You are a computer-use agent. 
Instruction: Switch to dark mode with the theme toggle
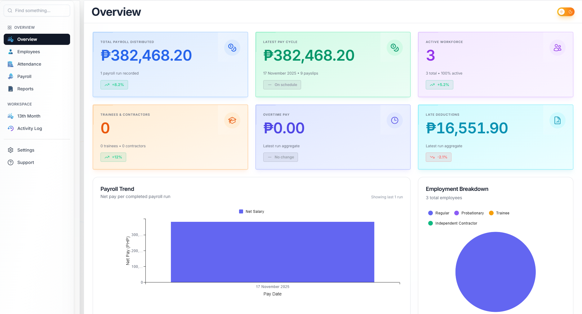566,11
